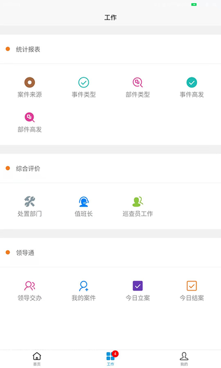Tap the green battery status indicator

pyautogui.click(x=194, y=4)
